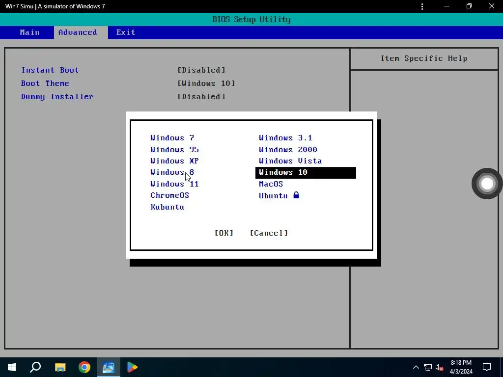Open Google Chrome from taskbar
503x377 pixels.
pyautogui.click(x=84, y=367)
